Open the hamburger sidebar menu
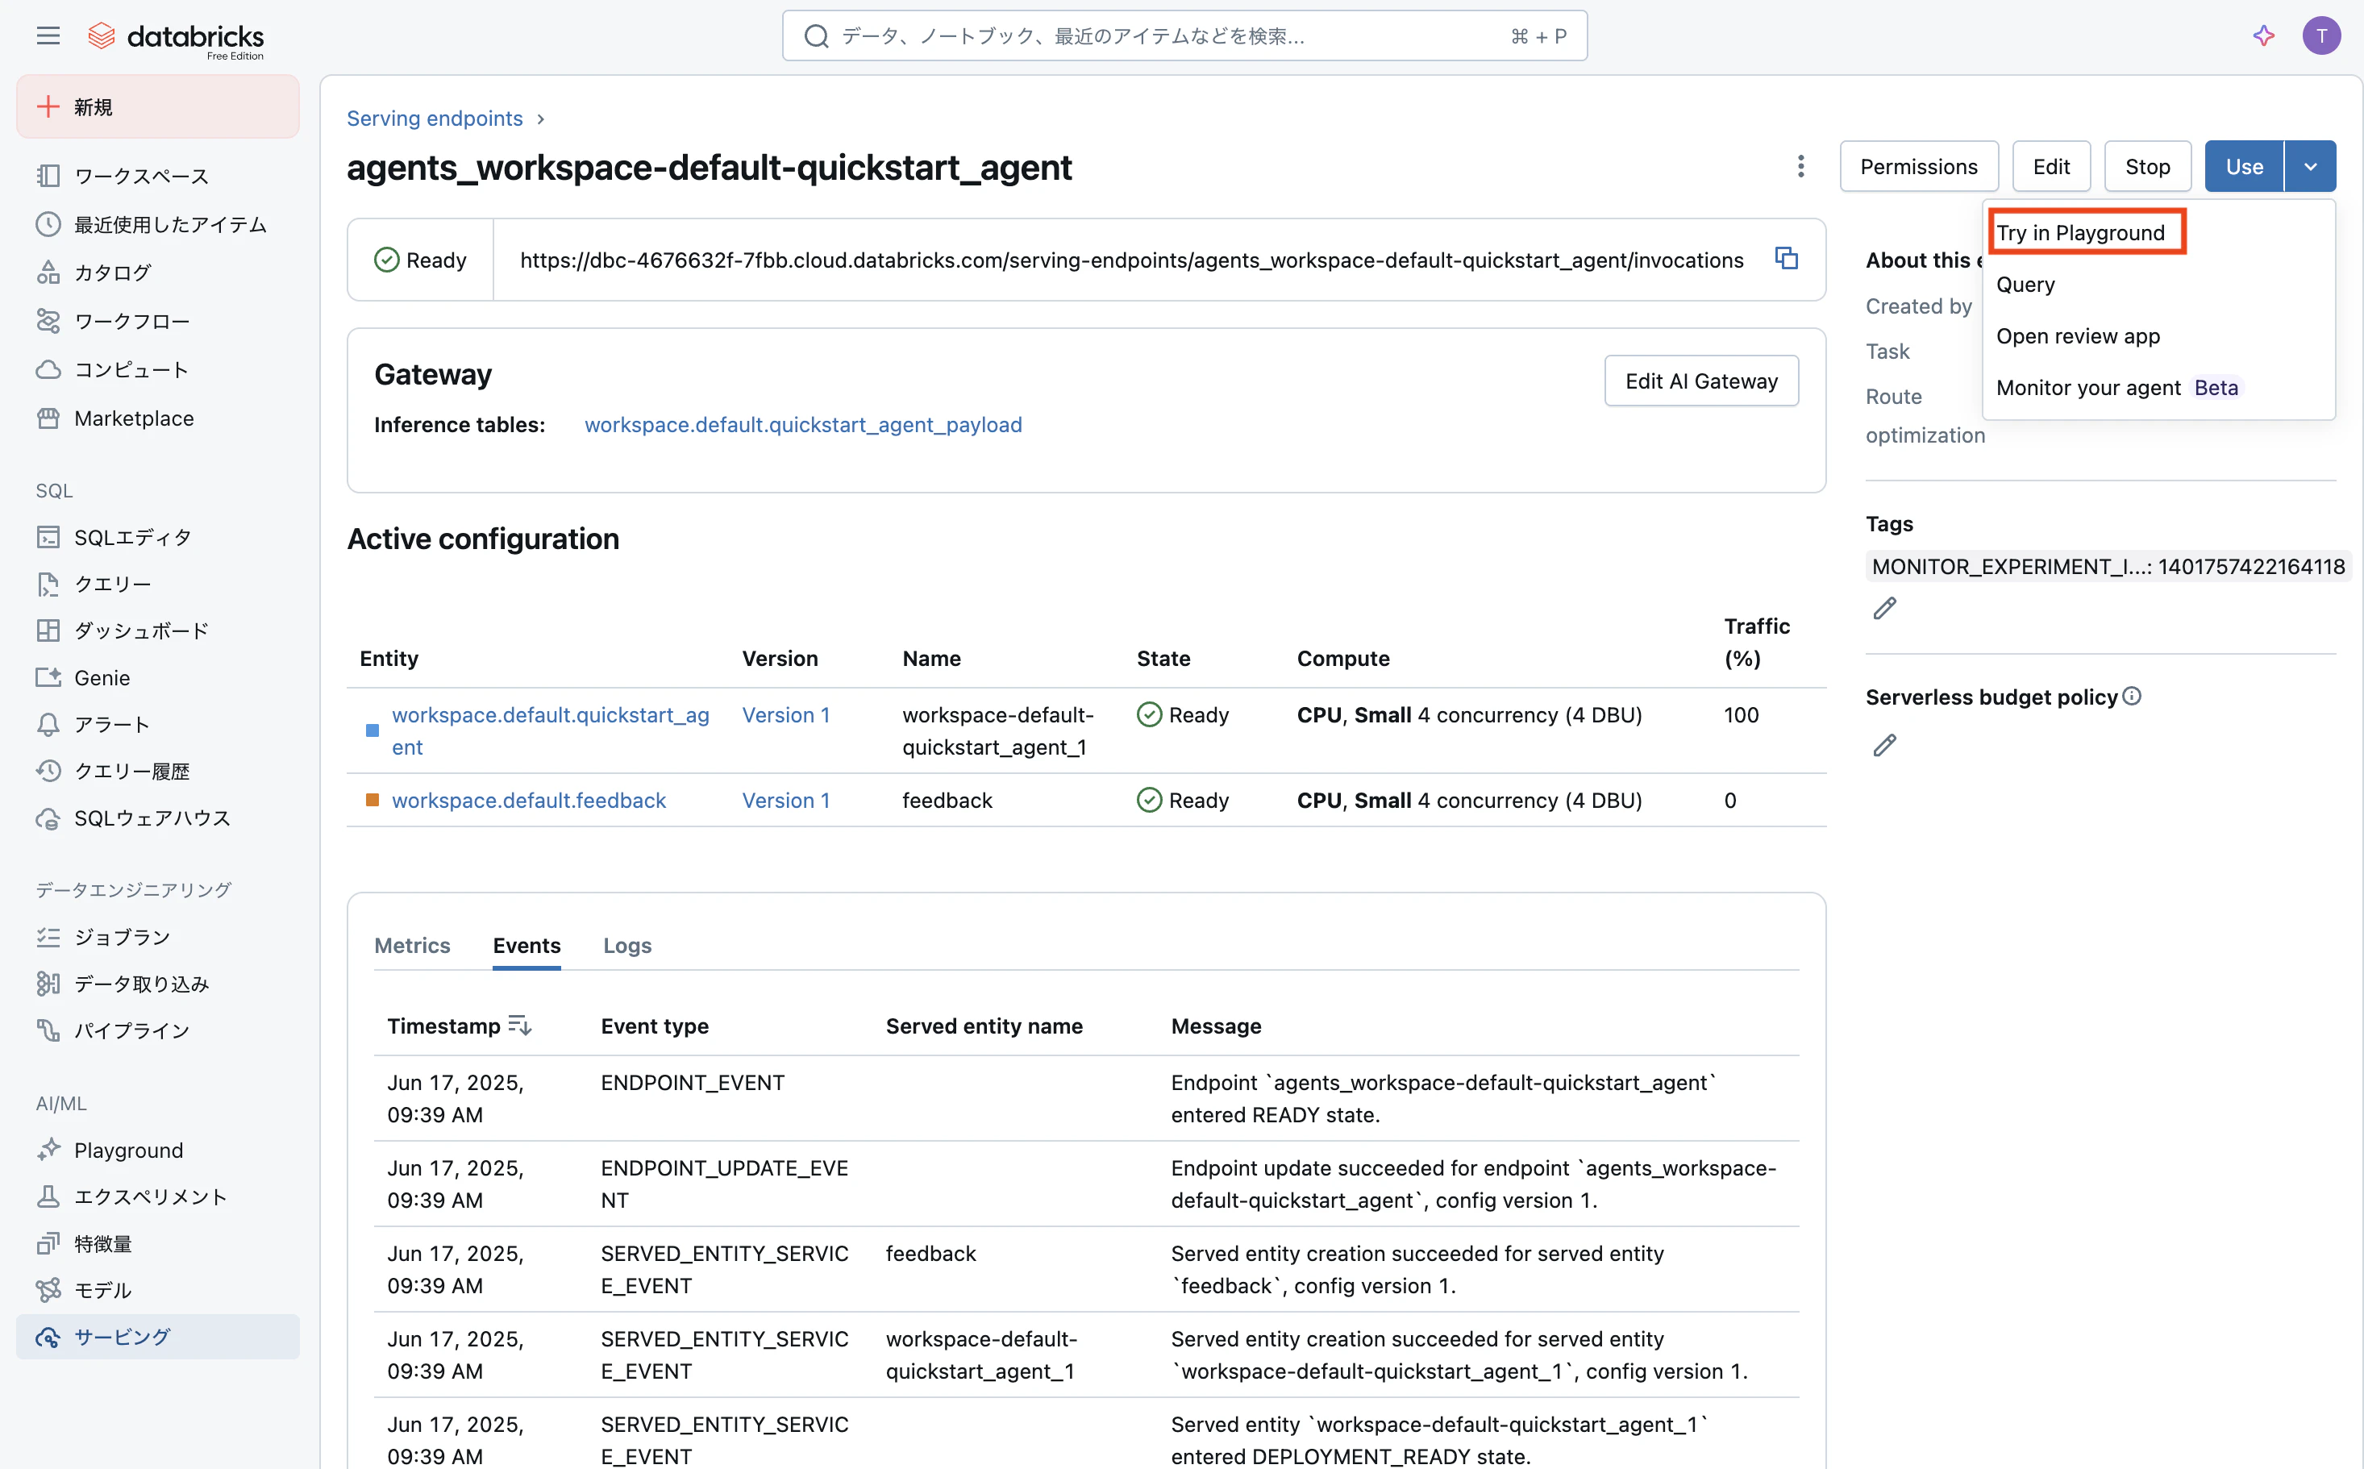 click(48, 36)
